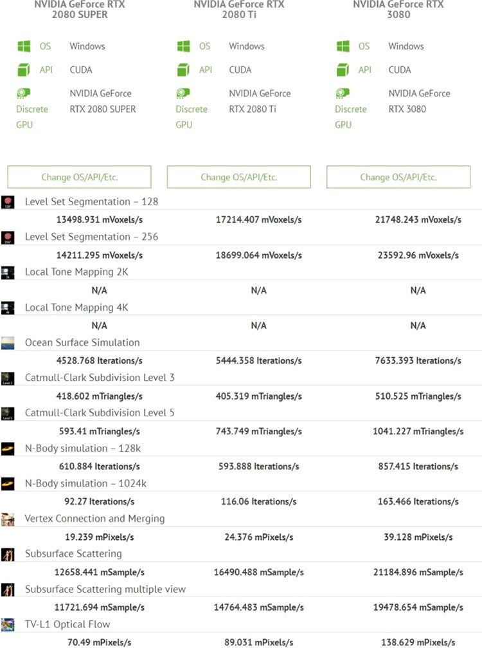The width and height of the screenshot is (482, 648).
Task: Click the Vertex Connection and Merging icon
Action: 8,519
